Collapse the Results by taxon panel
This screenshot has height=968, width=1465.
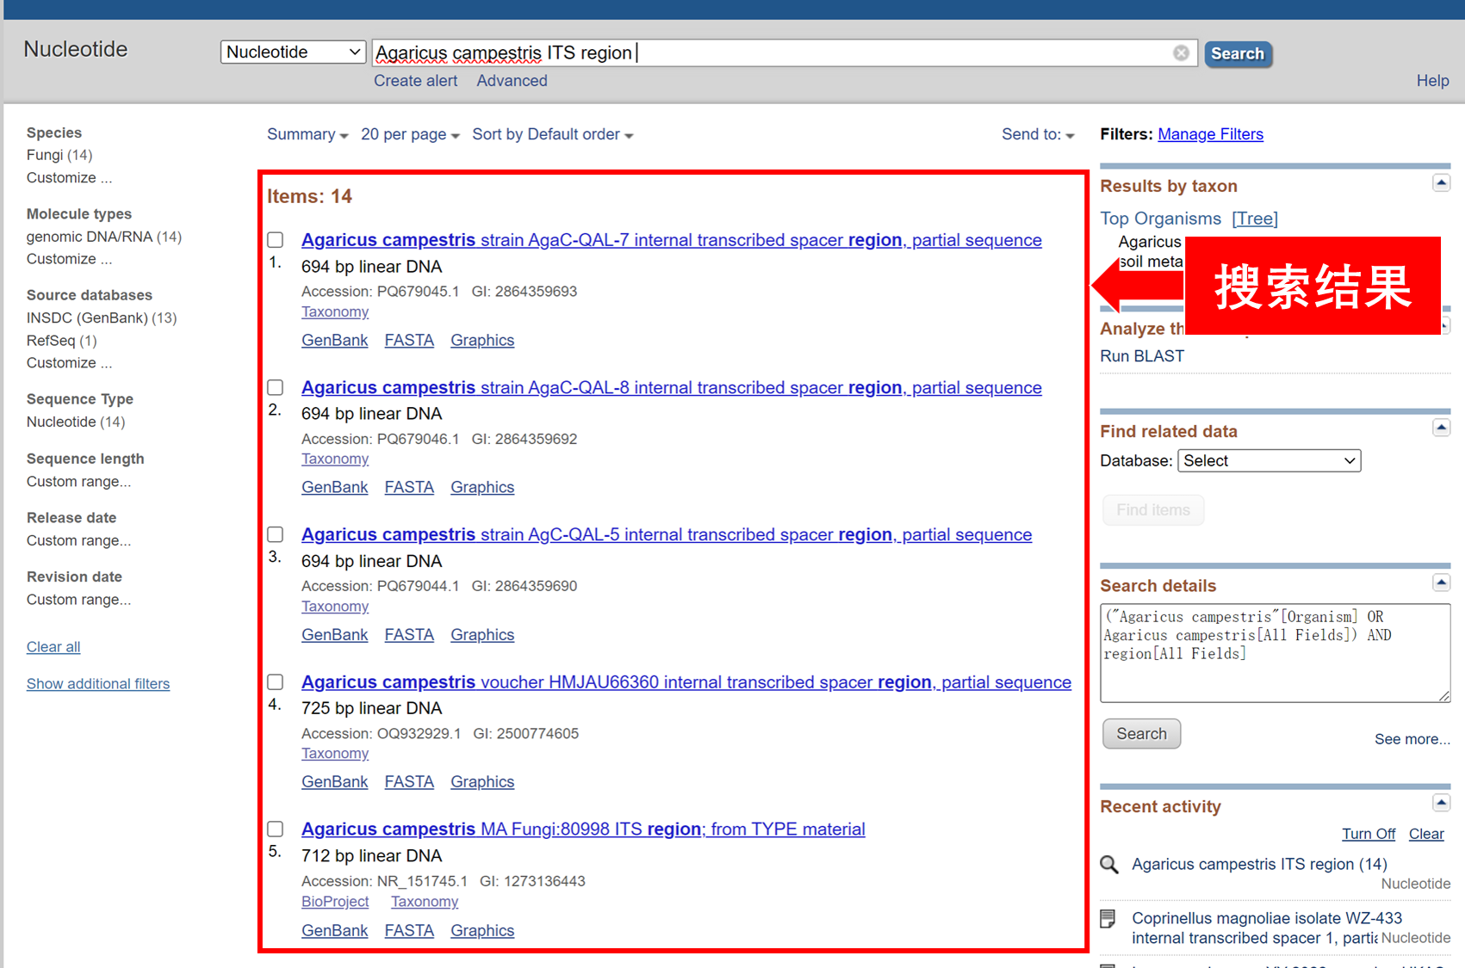pos(1441,183)
